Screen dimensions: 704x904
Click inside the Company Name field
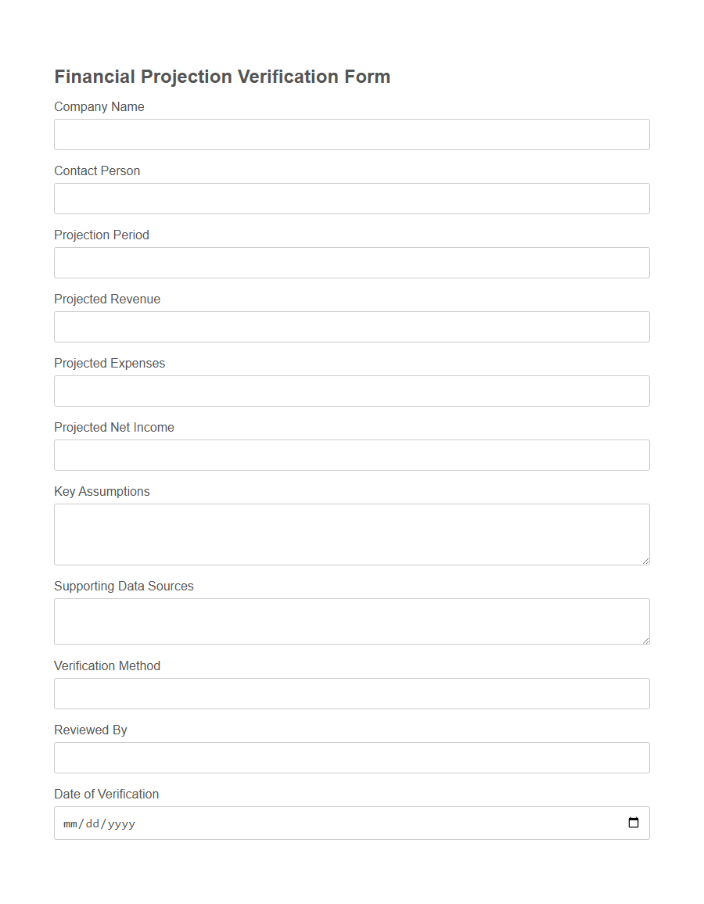[x=351, y=134]
